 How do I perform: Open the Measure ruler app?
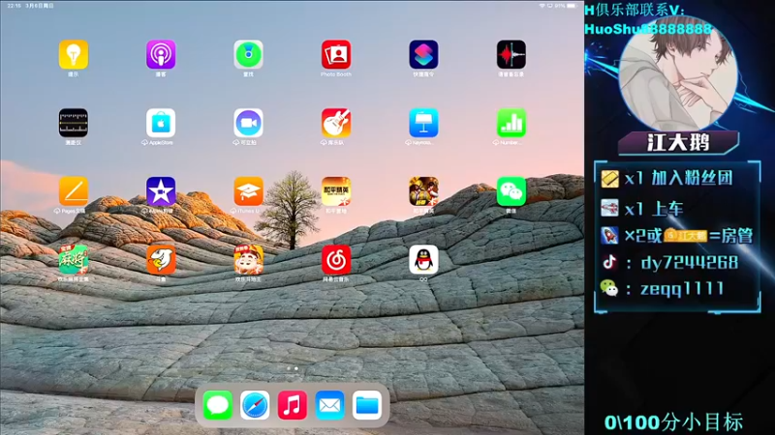74,123
